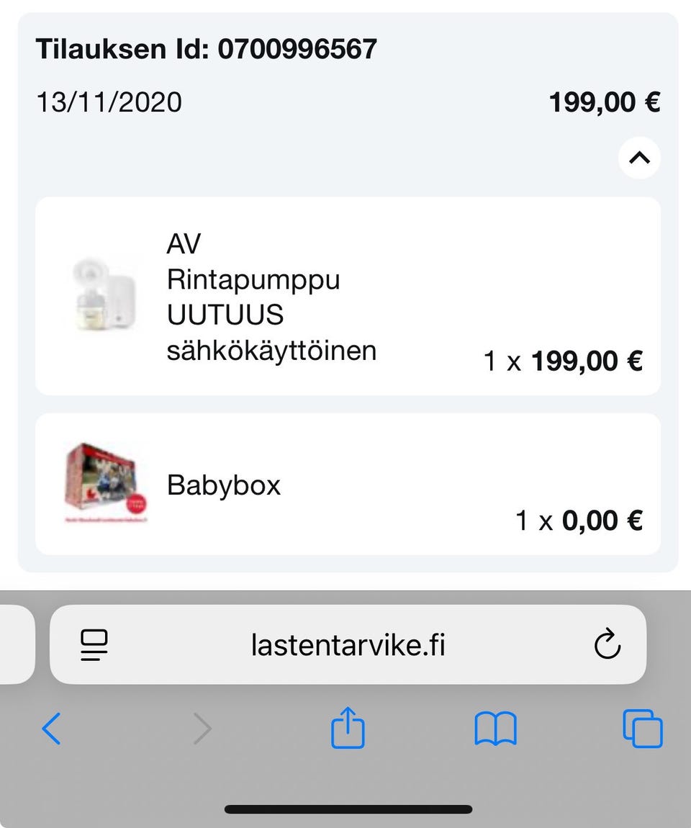Tap the adjacent tab edge left of address bar

click(16, 644)
